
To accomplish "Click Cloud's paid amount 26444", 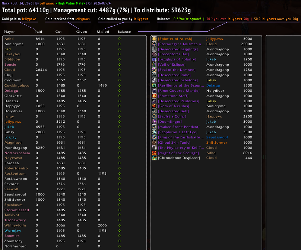I will 41,70.
